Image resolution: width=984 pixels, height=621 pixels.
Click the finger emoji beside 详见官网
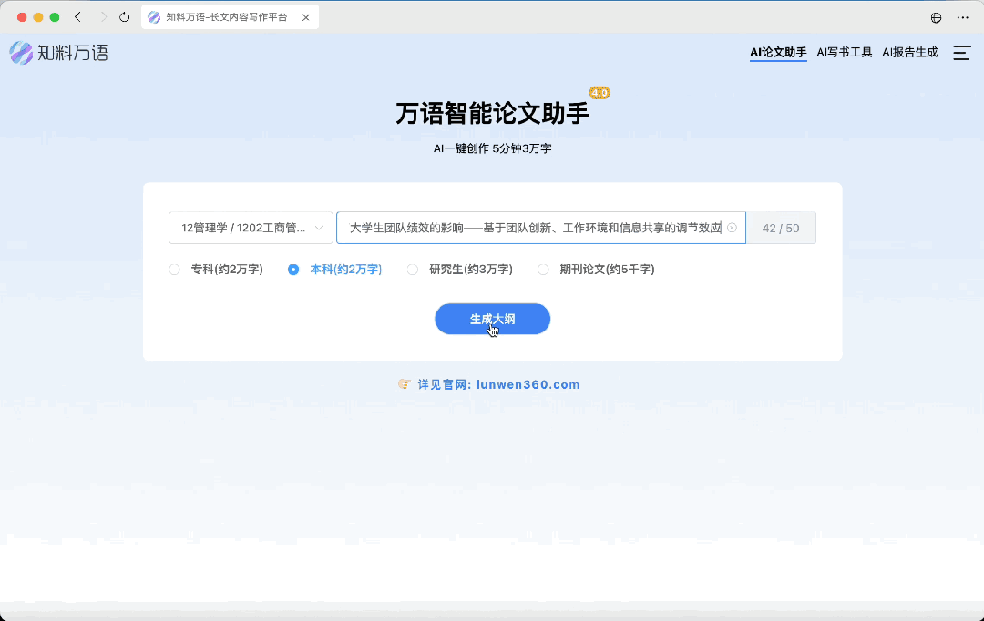(x=404, y=383)
